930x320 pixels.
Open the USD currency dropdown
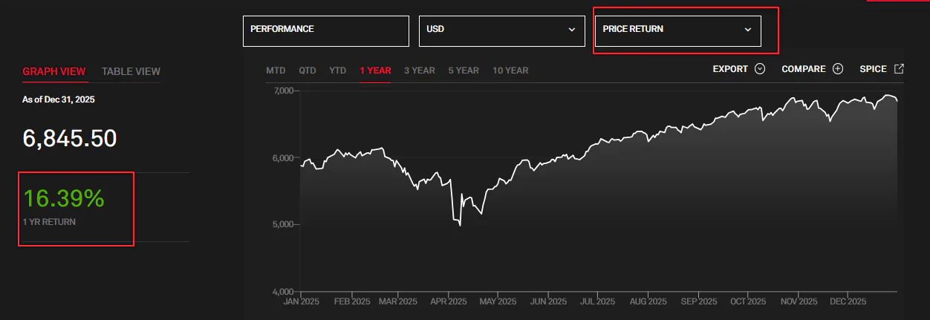tap(501, 30)
